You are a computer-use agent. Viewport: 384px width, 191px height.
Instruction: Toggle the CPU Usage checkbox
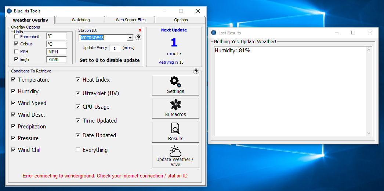pyautogui.click(x=78, y=107)
